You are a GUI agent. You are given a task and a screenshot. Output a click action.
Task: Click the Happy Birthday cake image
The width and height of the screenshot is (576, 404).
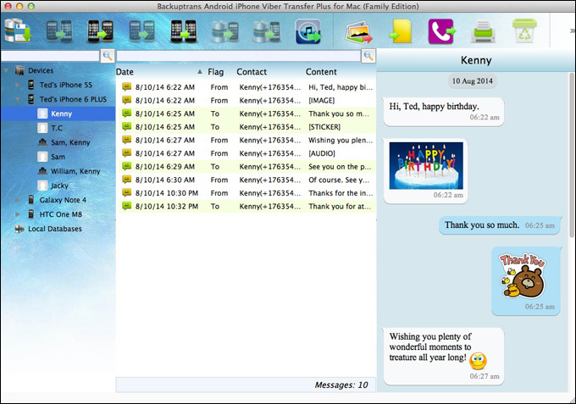pyautogui.click(x=426, y=166)
